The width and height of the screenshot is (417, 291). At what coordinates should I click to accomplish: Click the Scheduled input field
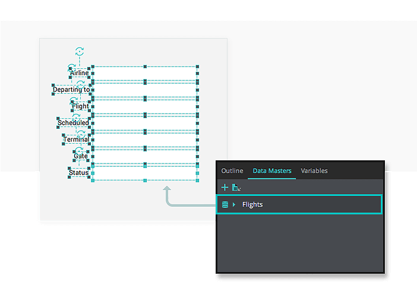pos(145,123)
